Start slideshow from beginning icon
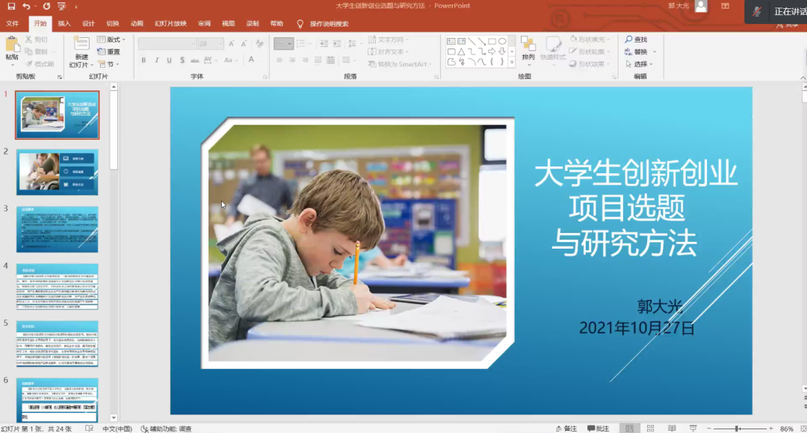This screenshot has height=433, width=807. [62, 6]
